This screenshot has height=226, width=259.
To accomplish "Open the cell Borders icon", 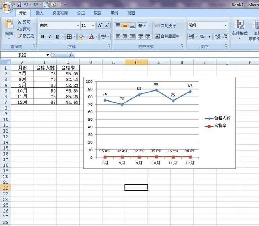I will point(69,37).
